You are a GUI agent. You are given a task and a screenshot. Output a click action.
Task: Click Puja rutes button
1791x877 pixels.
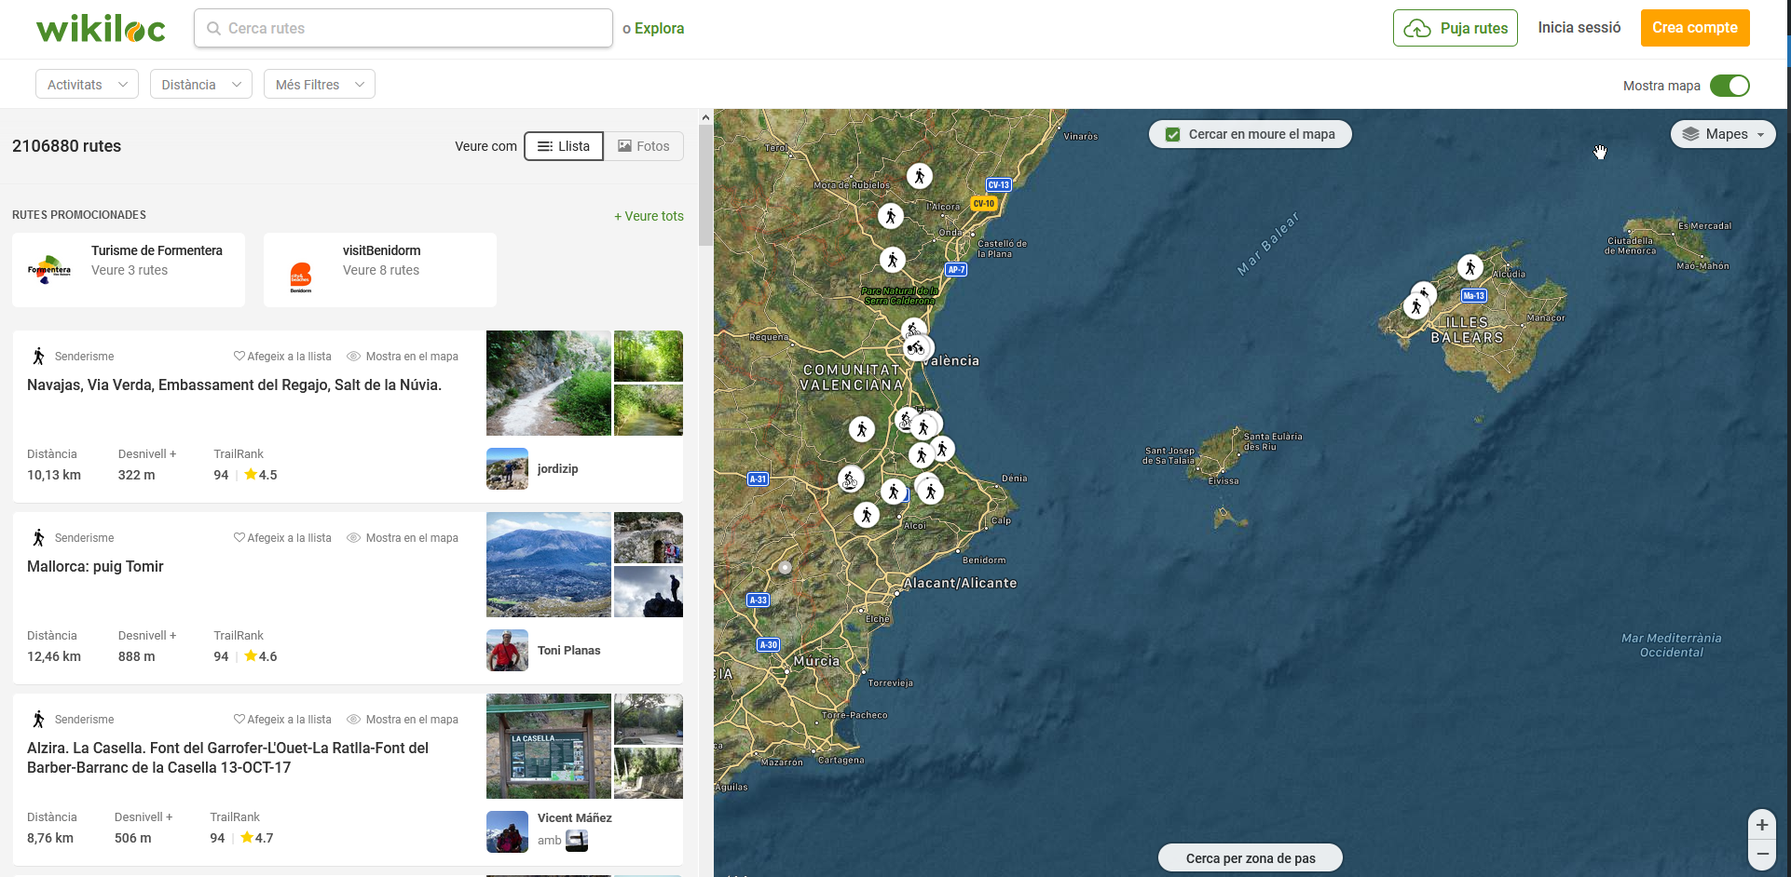tap(1456, 28)
